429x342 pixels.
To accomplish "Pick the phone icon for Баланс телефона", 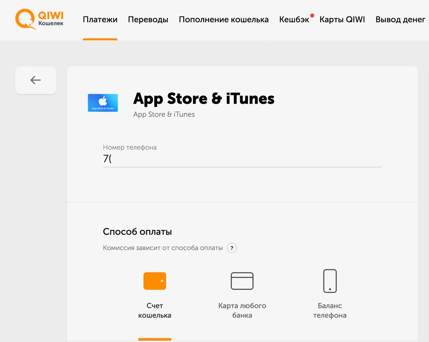I will click(330, 281).
